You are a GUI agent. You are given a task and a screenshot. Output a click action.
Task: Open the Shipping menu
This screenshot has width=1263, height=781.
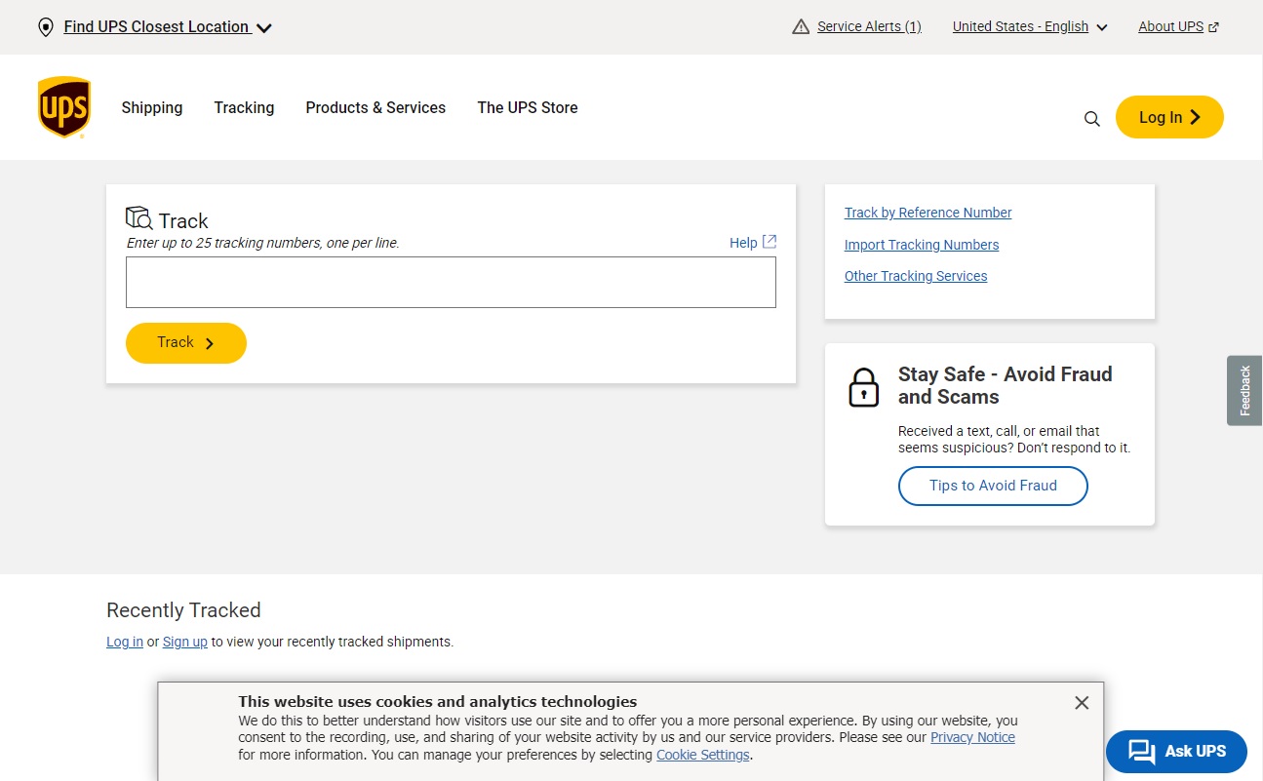point(152,107)
